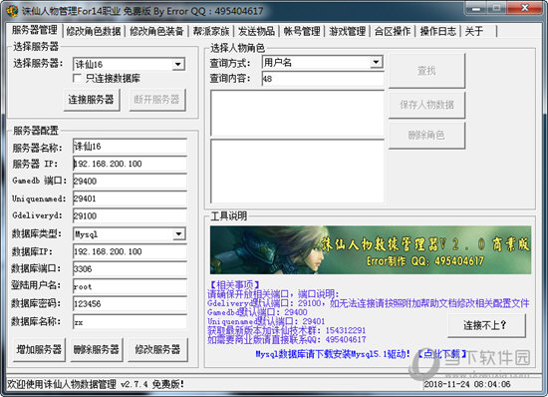This screenshot has height=397, width=548.
Task: Edit the 数据库名称 zx field
Action: tap(130, 322)
